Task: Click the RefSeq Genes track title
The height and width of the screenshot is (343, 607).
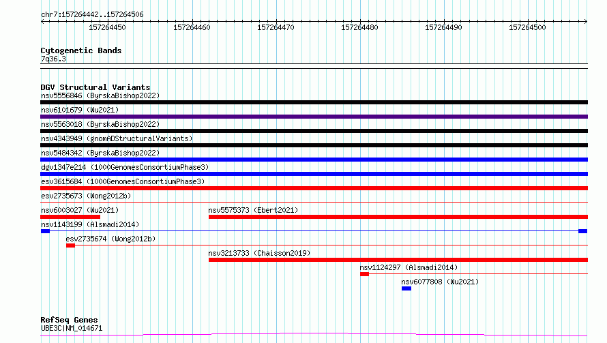Action: click(69, 320)
